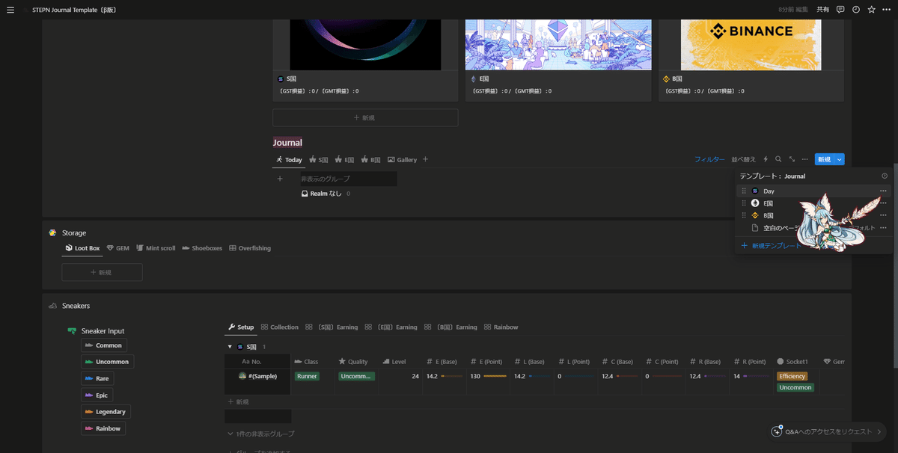Open the page options three-dot menu
The height and width of the screenshot is (453, 898).
click(886, 10)
